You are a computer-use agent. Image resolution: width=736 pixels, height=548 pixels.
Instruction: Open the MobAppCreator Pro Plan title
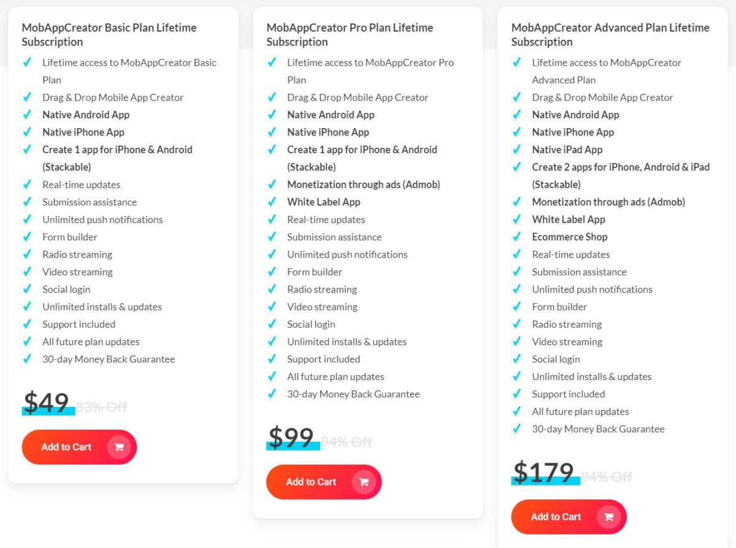(350, 34)
